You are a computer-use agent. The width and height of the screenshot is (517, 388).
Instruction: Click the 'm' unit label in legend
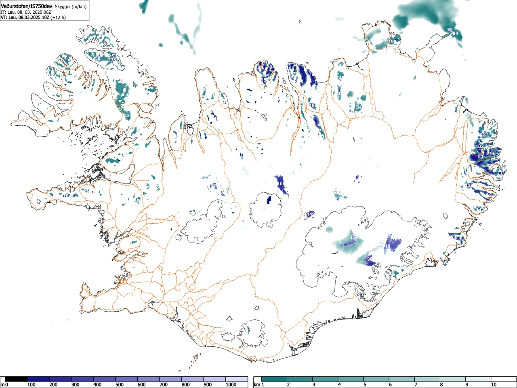(3, 385)
